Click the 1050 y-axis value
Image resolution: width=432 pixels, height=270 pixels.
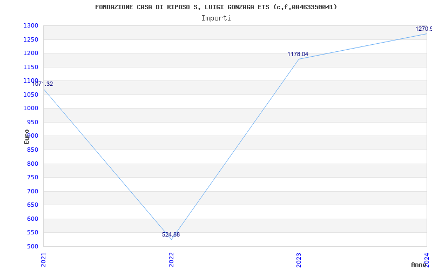pyautogui.click(x=31, y=95)
